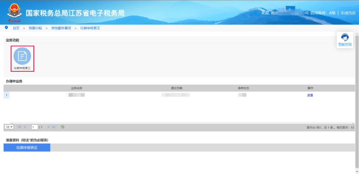This screenshot has height=176, width=359.
Task: Click the 业务名称 column header
Action: (x=77, y=88)
